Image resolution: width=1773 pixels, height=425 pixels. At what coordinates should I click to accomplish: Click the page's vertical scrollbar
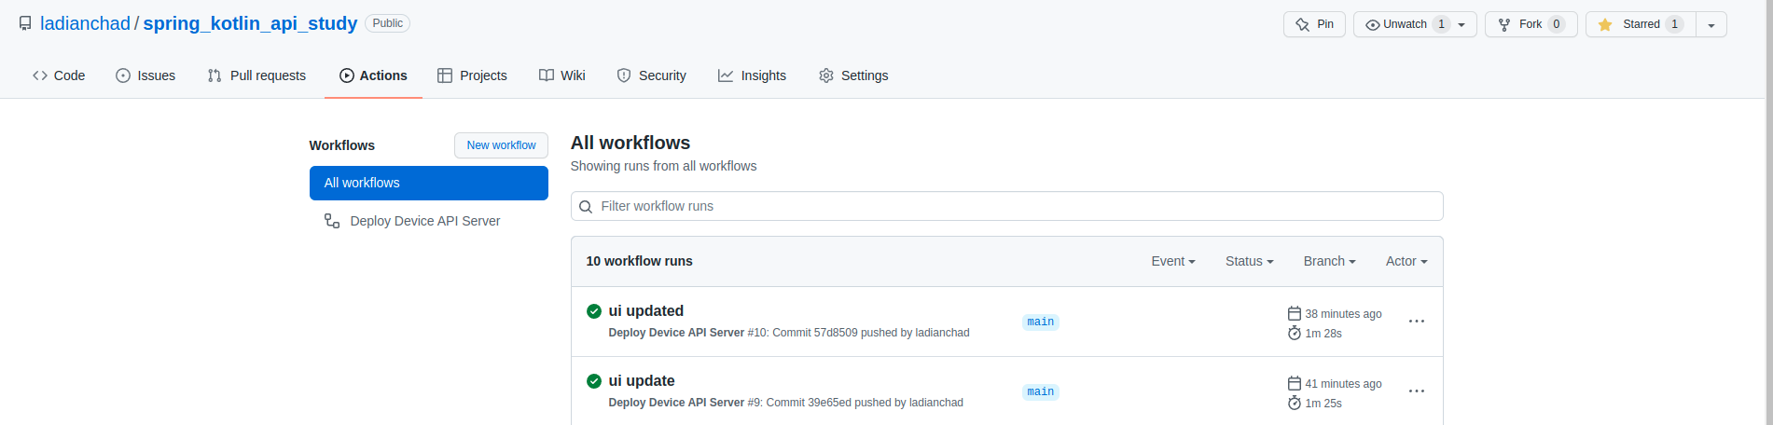(x=1769, y=212)
